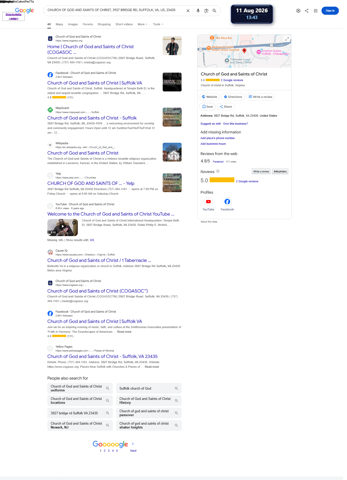347x480 pixels.
Task: Click the MapQuest favicon in its result
Action: tap(50, 110)
